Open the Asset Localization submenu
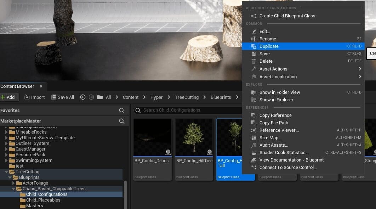Viewport: 376px width, 209px height. pos(278,77)
